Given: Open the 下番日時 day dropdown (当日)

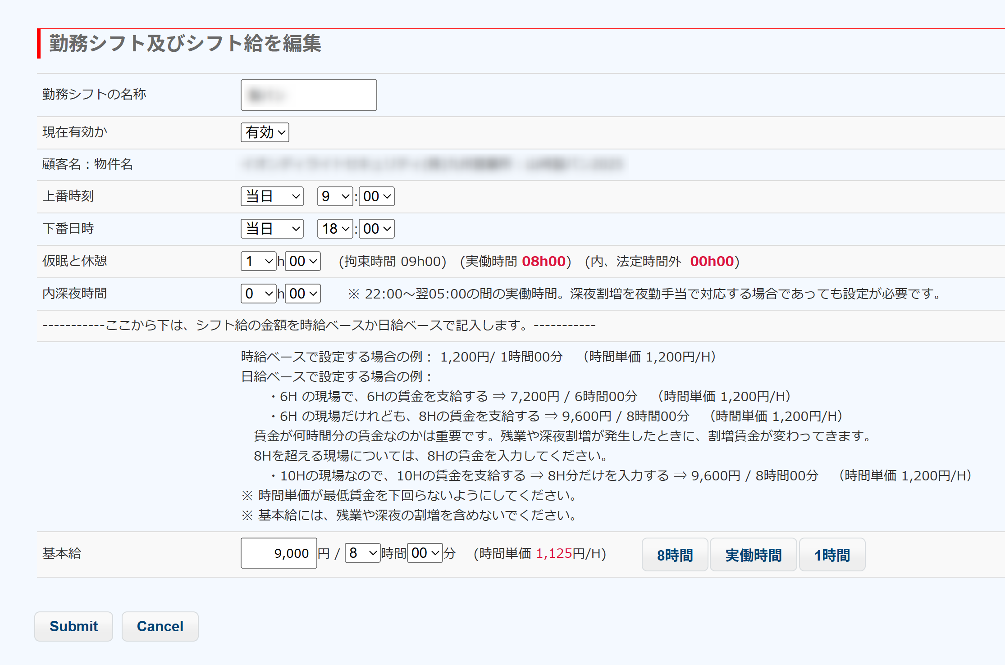Looking at the screenshot, I should click(272, 229).
